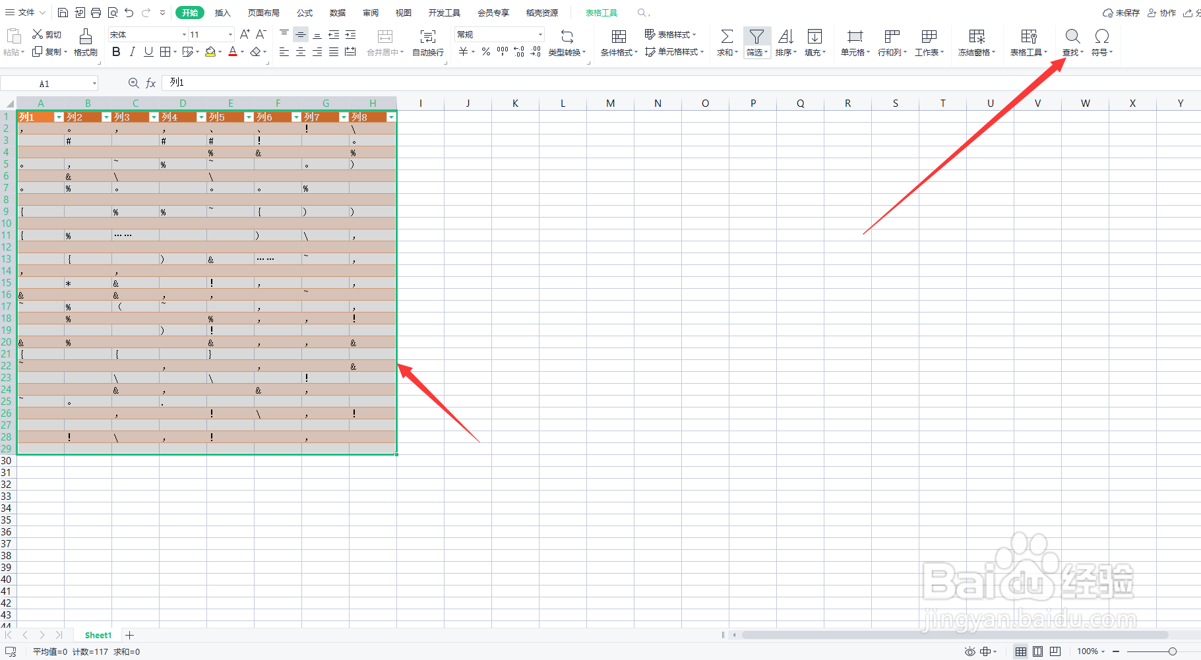This screenshot has width=1201, height=660.
Task: Open filter dropdown for column 列4
Action: [x=201, y=117]
